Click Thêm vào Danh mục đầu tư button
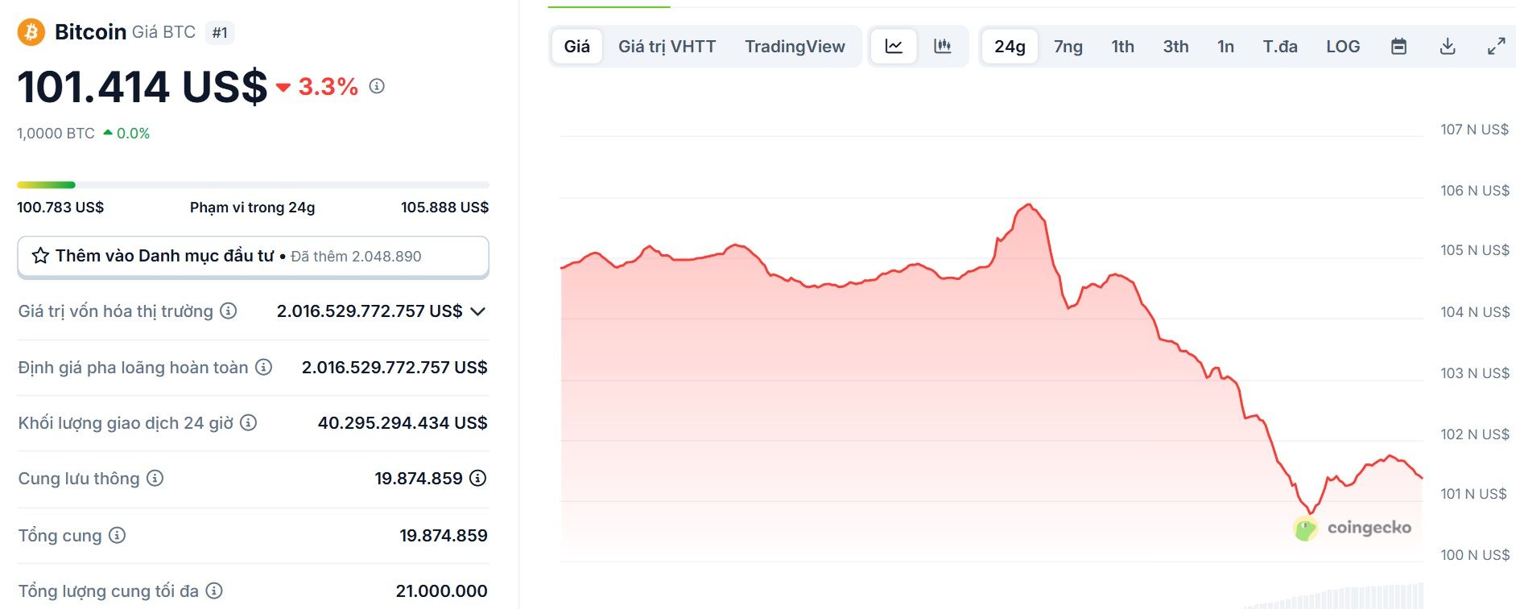 click(x=253, y=257)
